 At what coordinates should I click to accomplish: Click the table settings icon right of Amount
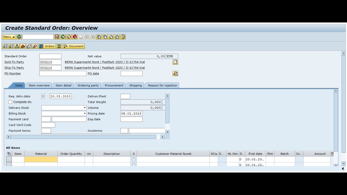[332, 154]
